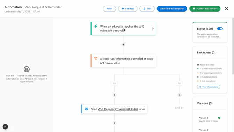Add a step on the Yes branch
The height and width of the screenshot is (132, 234).
tap(114, 95)
